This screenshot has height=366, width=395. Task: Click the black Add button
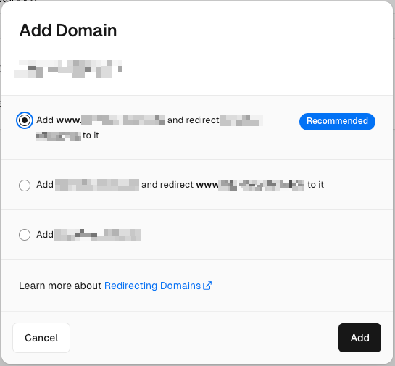click(x=359, y=338)
